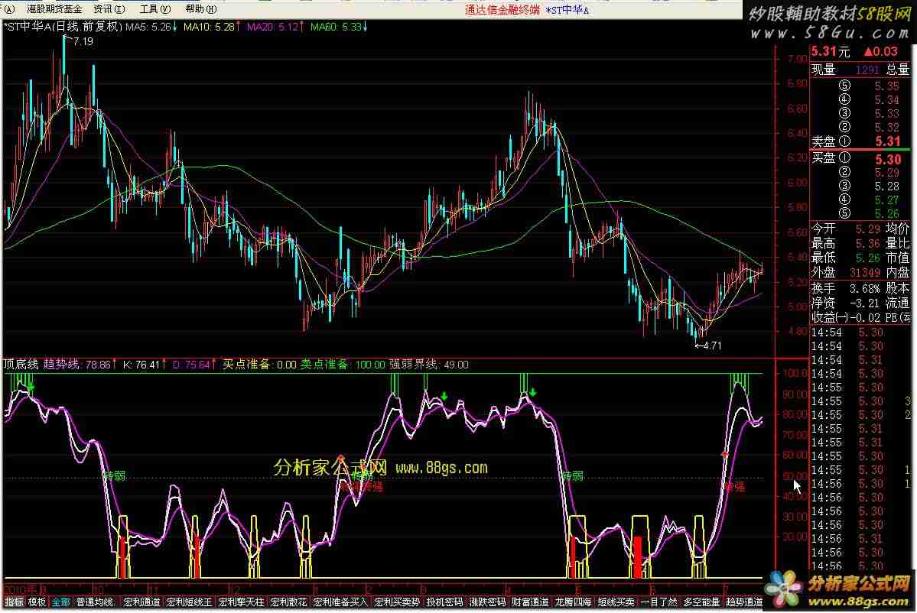The image size is (917, 613).
Task: Click the green sell-signal arrow near trend line peak
Action: (x=444, y=396)
